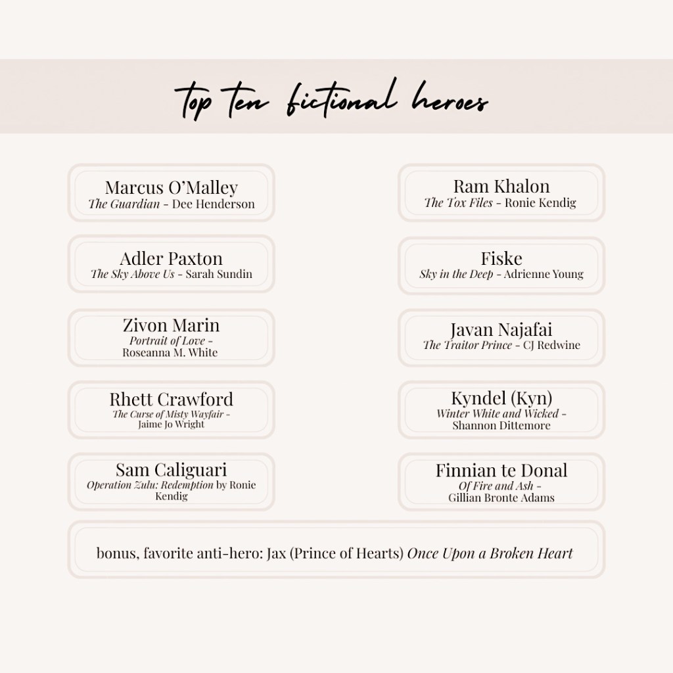Click the Finnian te Donal name
673x673 pixels.
coord(501,470)
